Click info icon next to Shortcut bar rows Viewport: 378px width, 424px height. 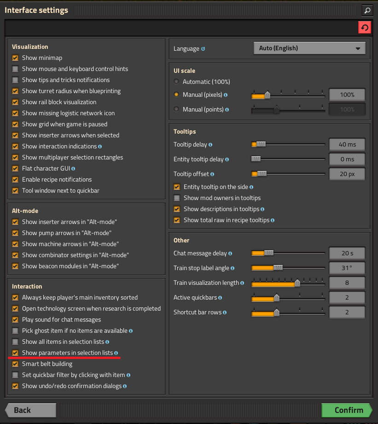pos(225,312)
